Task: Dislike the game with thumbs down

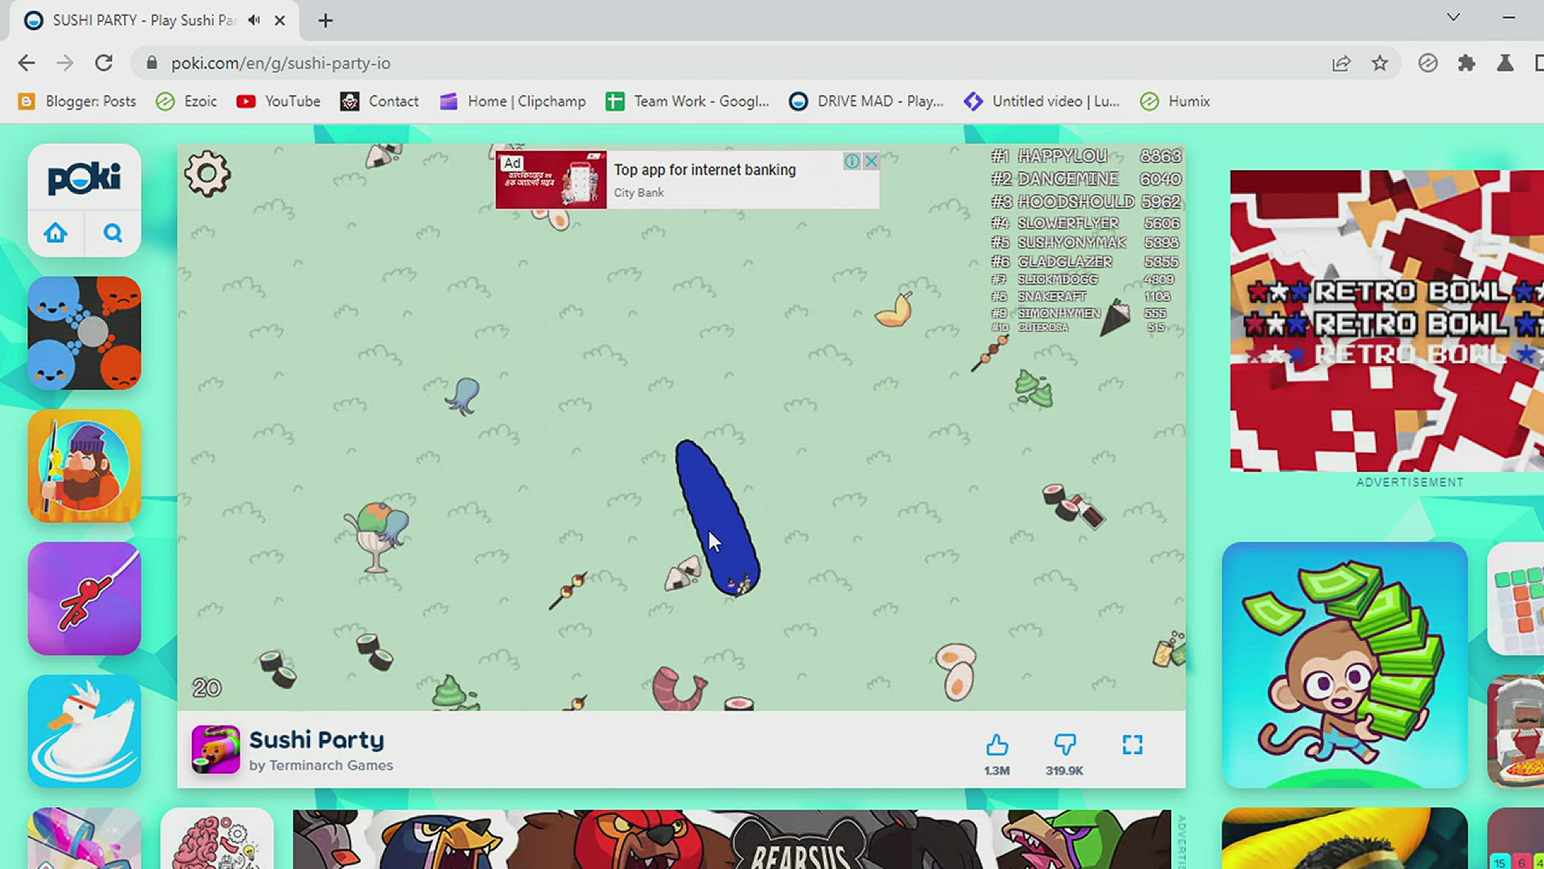Action: click(1065, 745)
